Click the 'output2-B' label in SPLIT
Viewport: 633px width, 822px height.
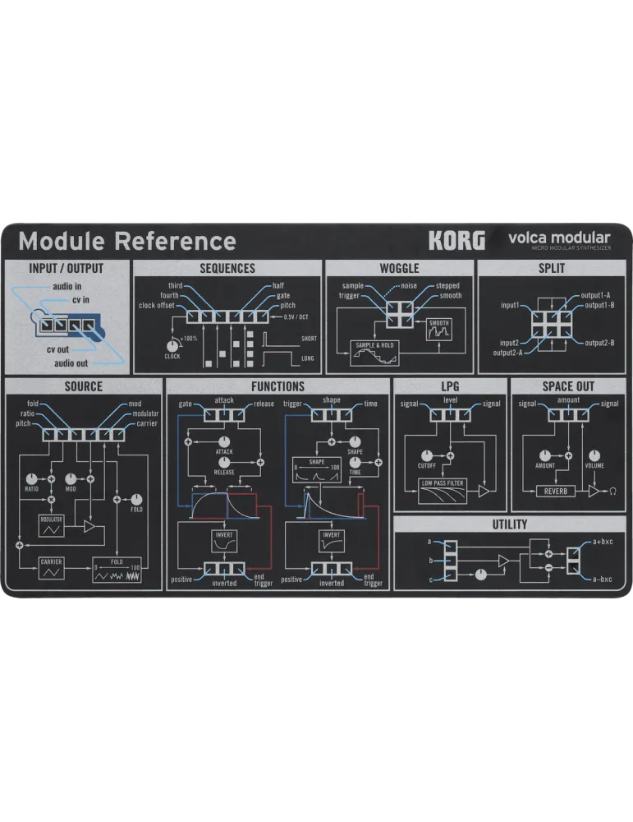pyautogui.click(x=599, y=343)
